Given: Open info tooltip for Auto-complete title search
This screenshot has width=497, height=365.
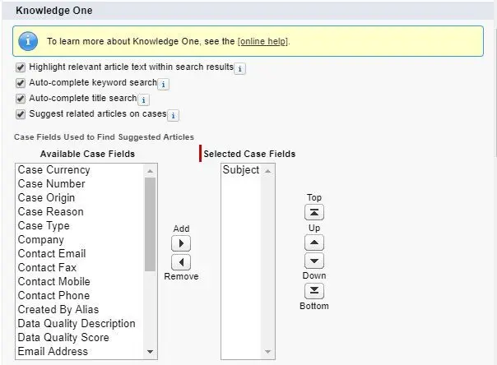Looking at the screenshot, I should pyautogui.click(x=143, y=100).
